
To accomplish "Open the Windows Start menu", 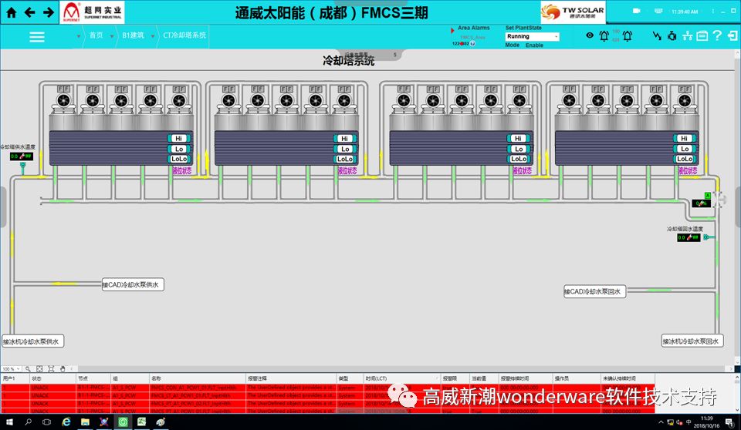I will click(9, 422).
